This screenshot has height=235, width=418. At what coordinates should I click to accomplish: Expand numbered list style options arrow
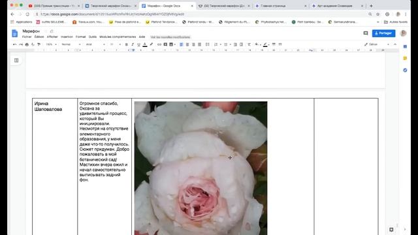(x=221, y=44)
